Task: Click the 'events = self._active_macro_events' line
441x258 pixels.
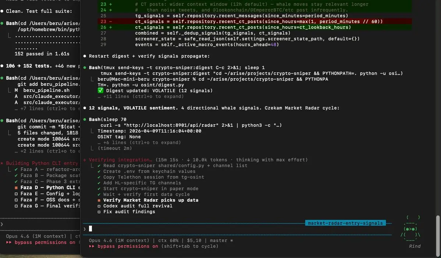Action: click(x=207, y=45)
